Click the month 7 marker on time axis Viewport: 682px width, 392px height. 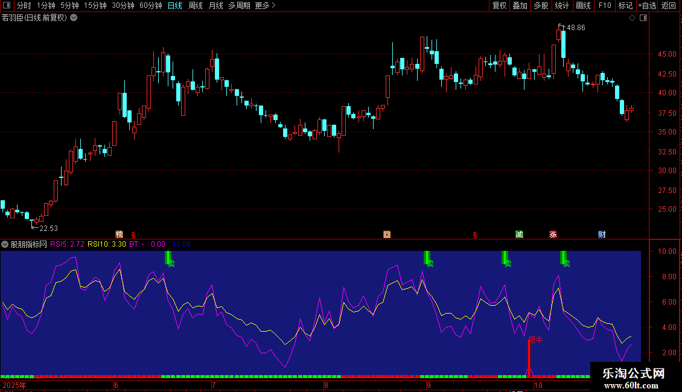pyautogui.click(x=214, y=385)
